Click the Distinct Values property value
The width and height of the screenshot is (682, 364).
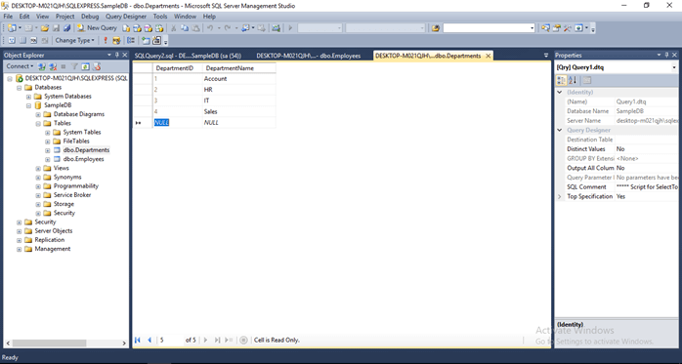[646, 149]
